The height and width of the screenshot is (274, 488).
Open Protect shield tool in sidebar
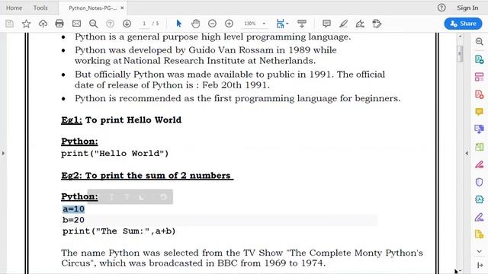(x=480, y=182)
